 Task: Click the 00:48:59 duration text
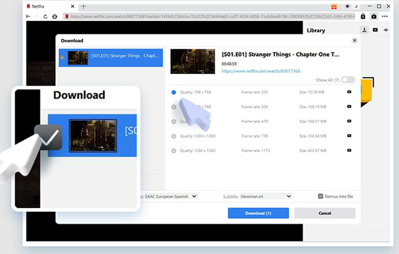point(229,64)
